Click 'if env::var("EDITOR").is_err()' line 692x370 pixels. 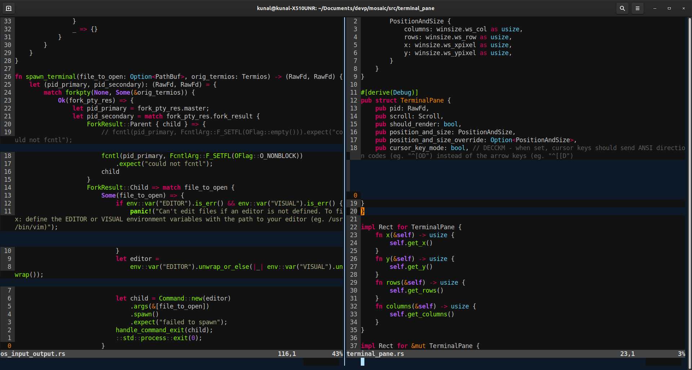click(x=229, y=203)
